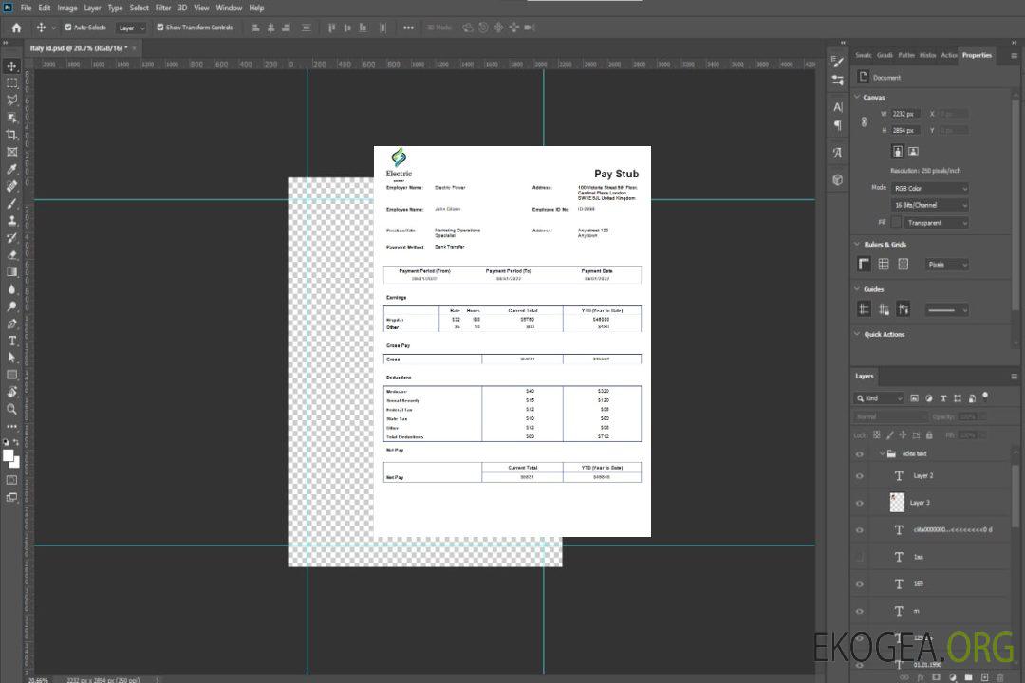The height and width of the screenshot is (683, 1025).
Task: Toggle the grid icon in Rulers & Grids
Action: point(884,265)
